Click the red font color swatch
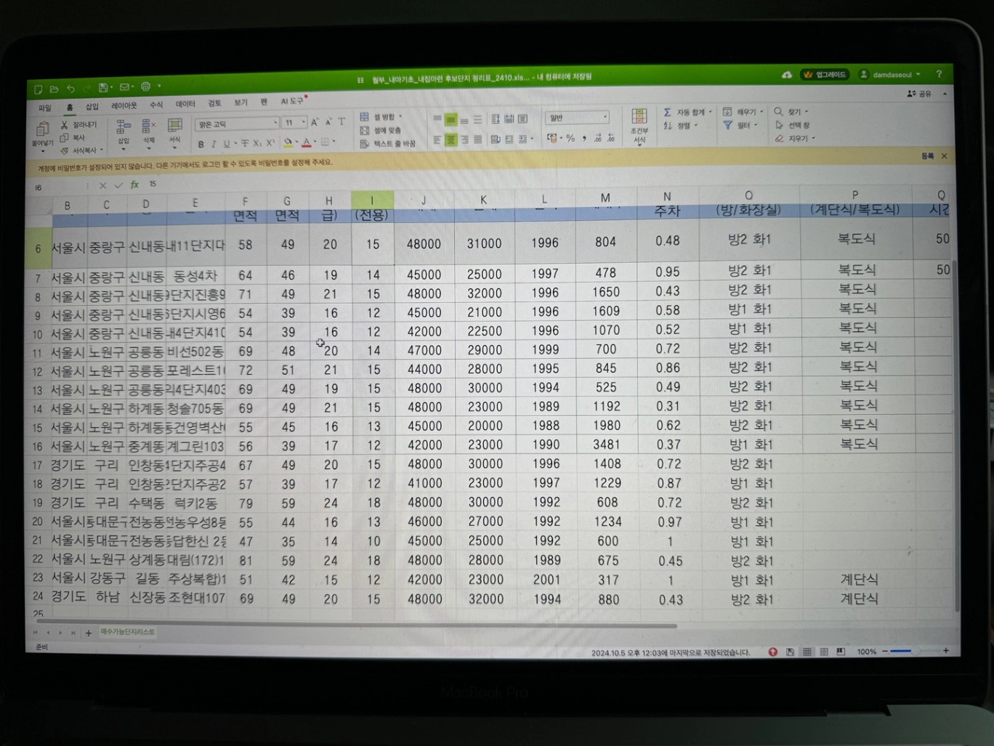The height and width of the screenshot is (746, 994). (x=306, y=143)
